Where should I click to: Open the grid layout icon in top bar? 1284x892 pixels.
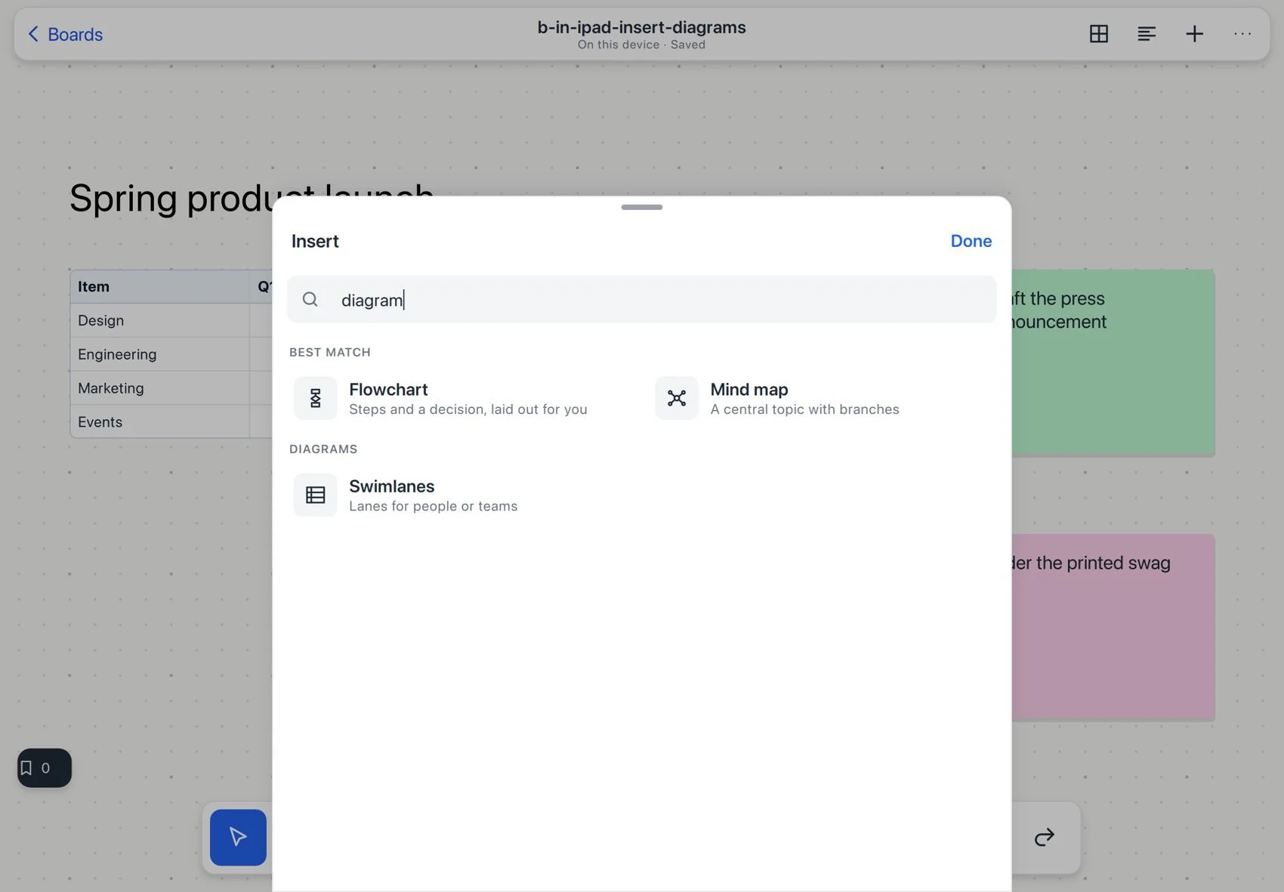pyautogui.click(x=1099, y=34)
